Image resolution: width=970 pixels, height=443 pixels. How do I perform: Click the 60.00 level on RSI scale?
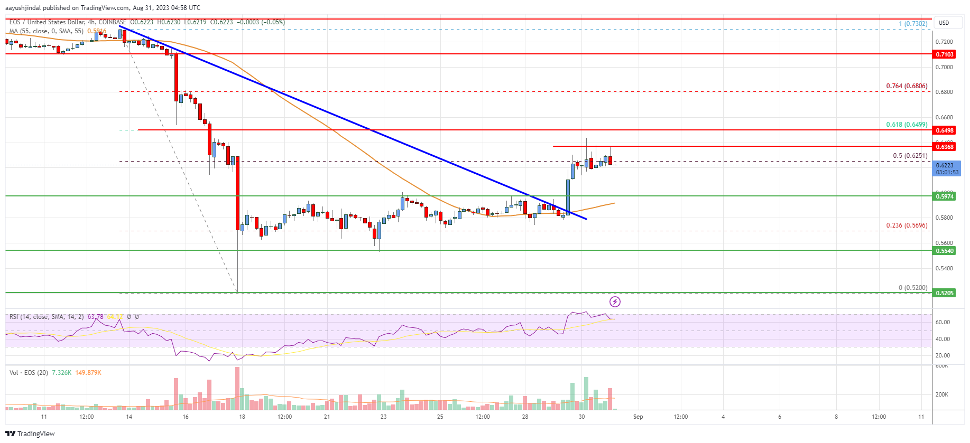[943, 322]
